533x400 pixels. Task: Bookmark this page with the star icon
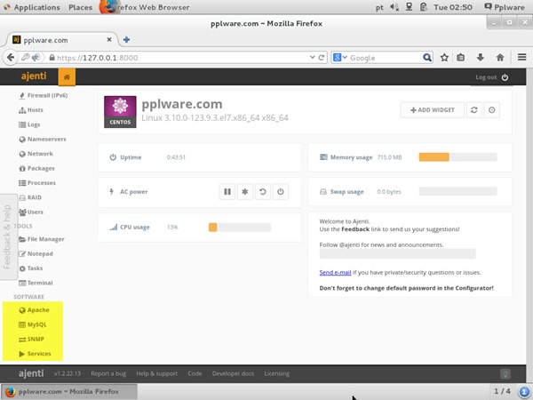(x=444, y=58)
